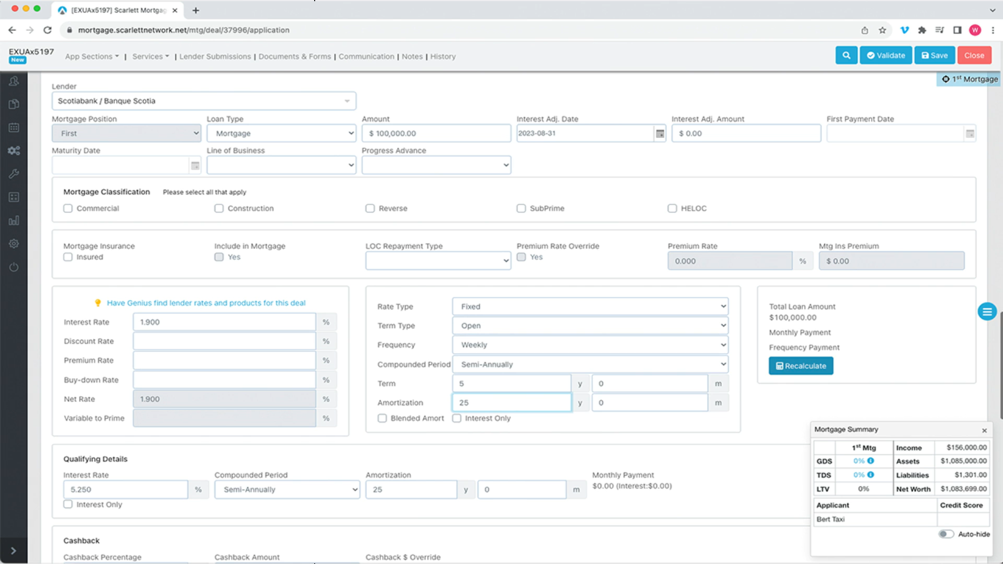Click the GDS info icon in Mortgage Summary
1003x564 pixels.
(x=870, y=461)
